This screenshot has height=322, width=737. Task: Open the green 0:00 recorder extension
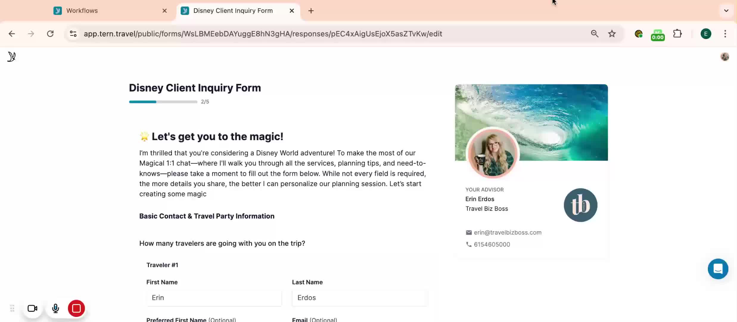coord(658,35)
